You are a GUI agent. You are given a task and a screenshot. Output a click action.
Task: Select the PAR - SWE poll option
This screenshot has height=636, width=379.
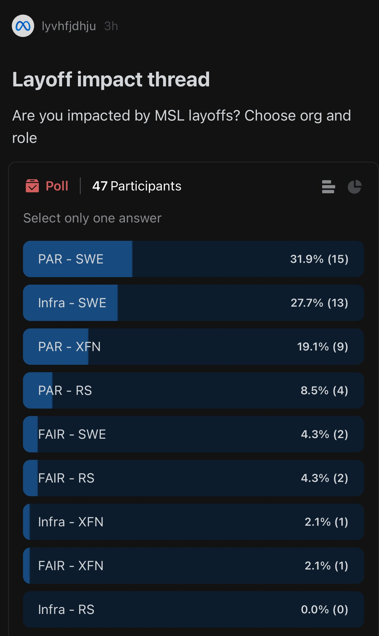pos(193,259)
